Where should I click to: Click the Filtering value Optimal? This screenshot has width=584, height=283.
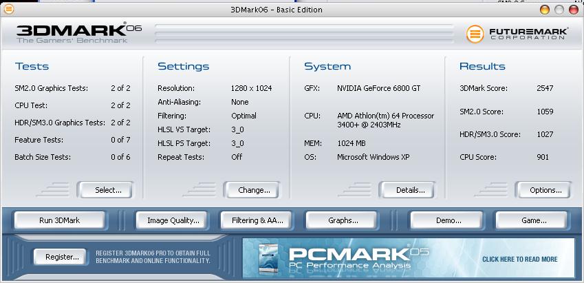(244, 116)
